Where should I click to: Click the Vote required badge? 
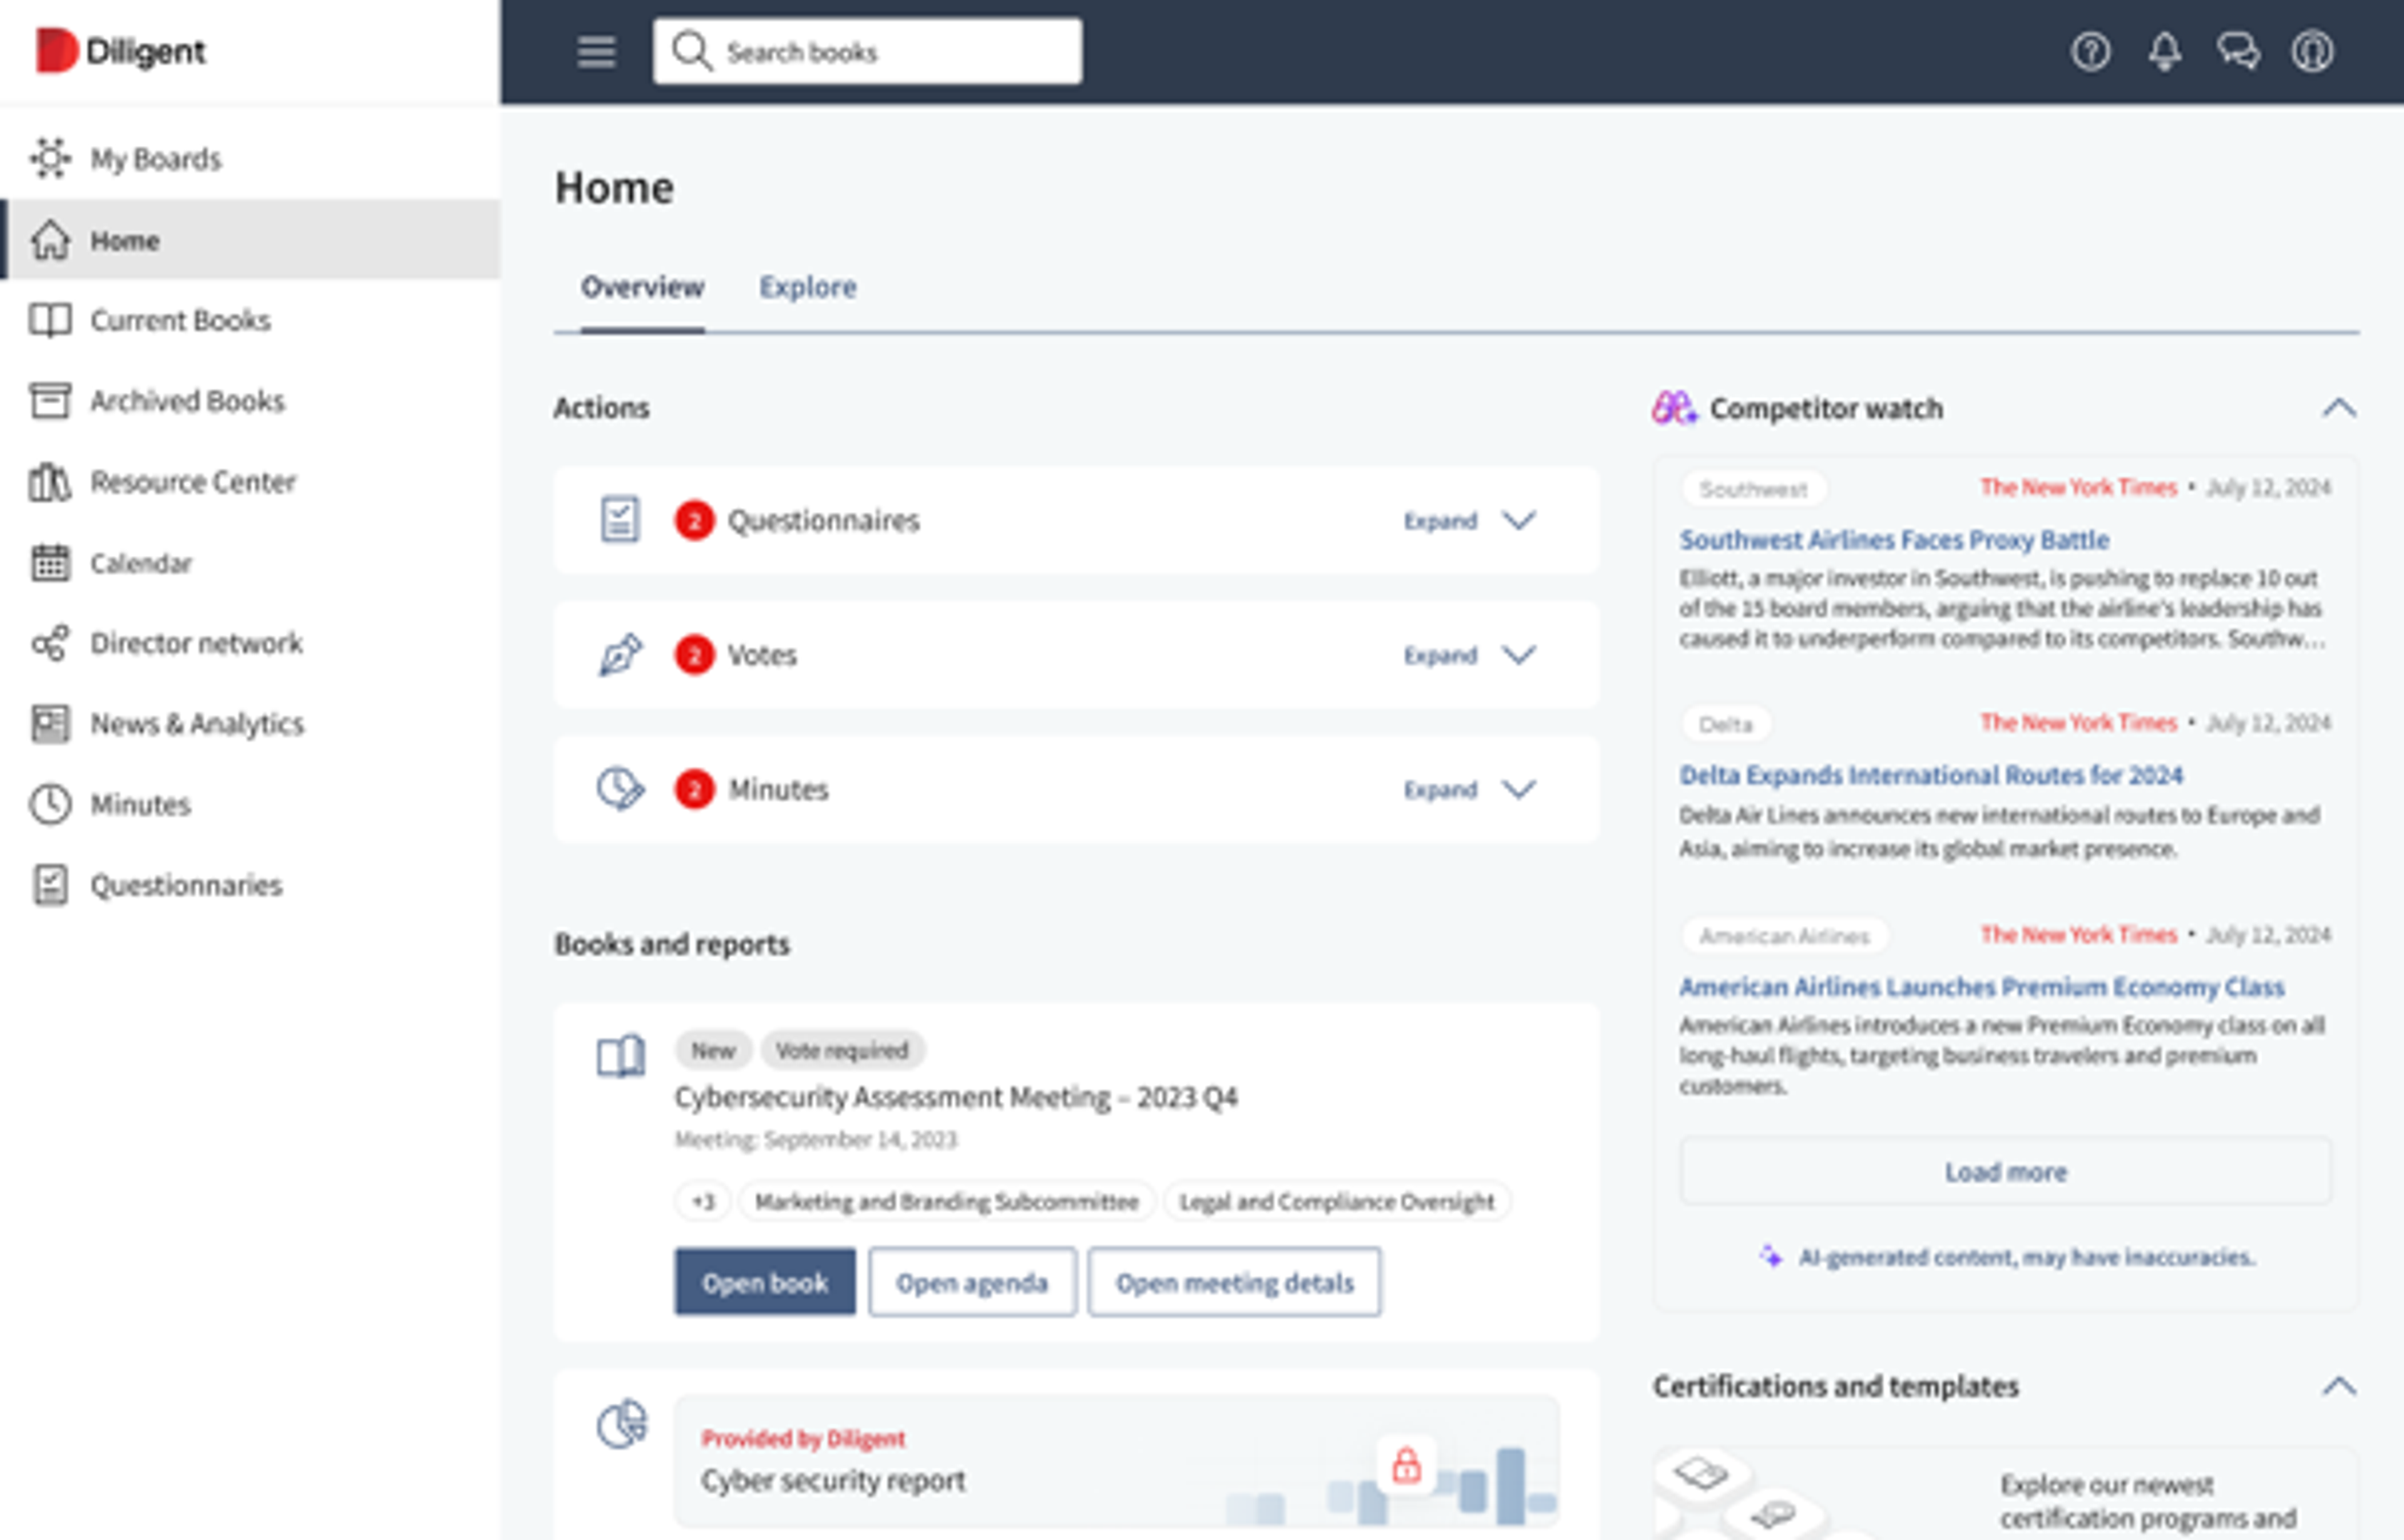(x=842, y=1050)
